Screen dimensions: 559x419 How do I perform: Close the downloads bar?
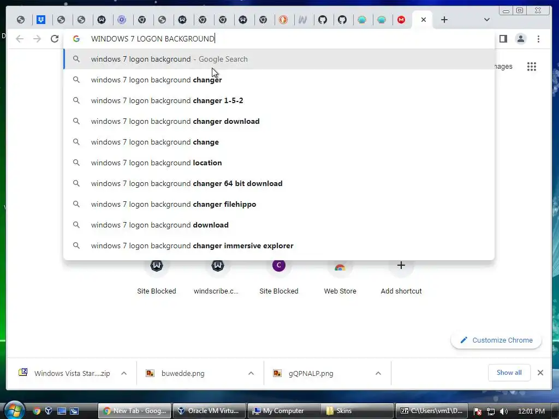click(x=540, y=373)
